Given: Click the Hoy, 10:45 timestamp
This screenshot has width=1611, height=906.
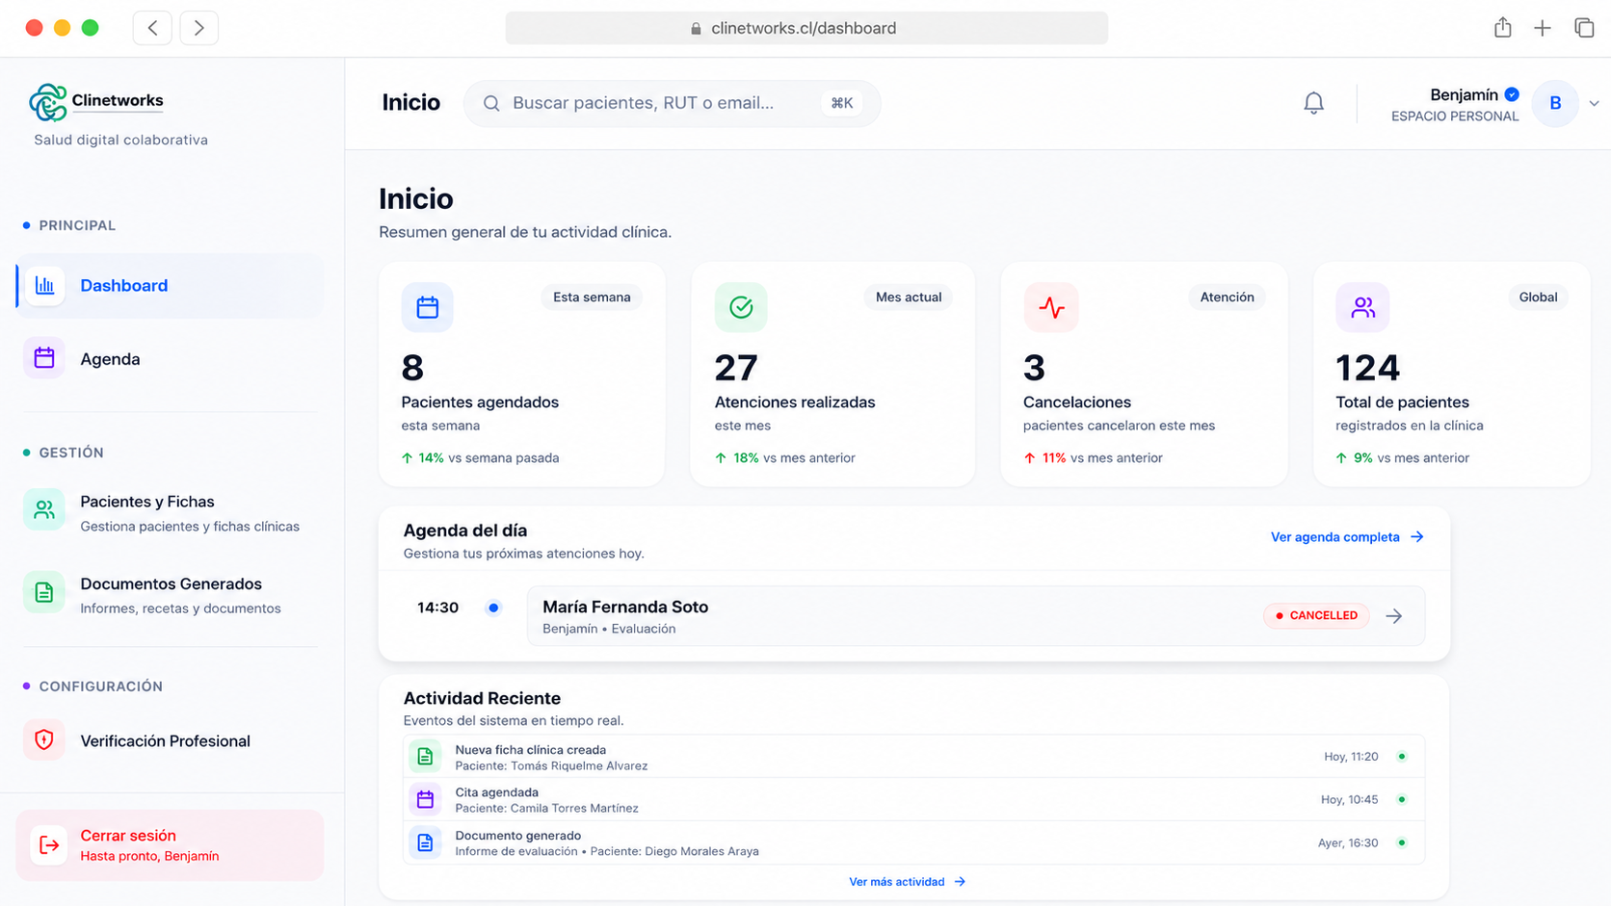Looking at the screenshot, I should (1349, 800).
